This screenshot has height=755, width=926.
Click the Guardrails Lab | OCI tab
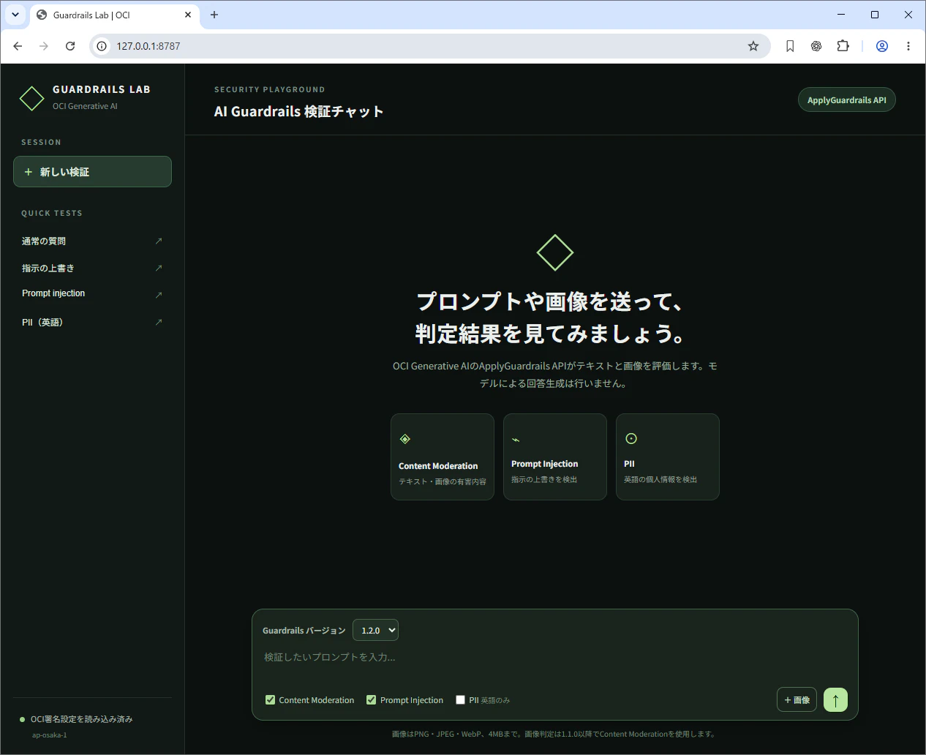click(x=114, y=15)
